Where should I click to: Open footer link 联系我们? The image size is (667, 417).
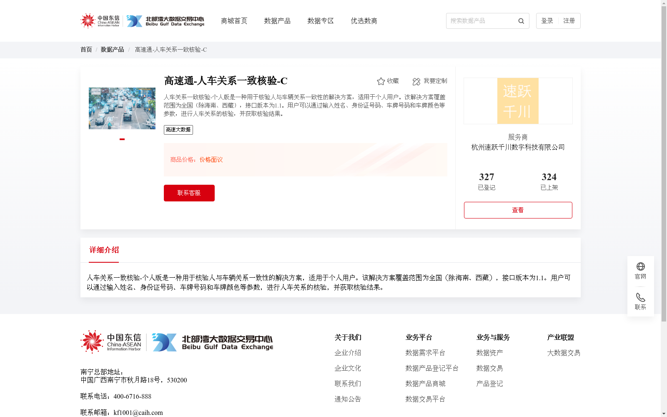(x=348, y=384)
